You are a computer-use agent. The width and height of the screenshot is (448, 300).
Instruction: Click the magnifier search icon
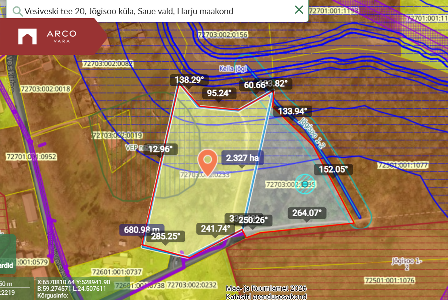[x=18, y=11]
